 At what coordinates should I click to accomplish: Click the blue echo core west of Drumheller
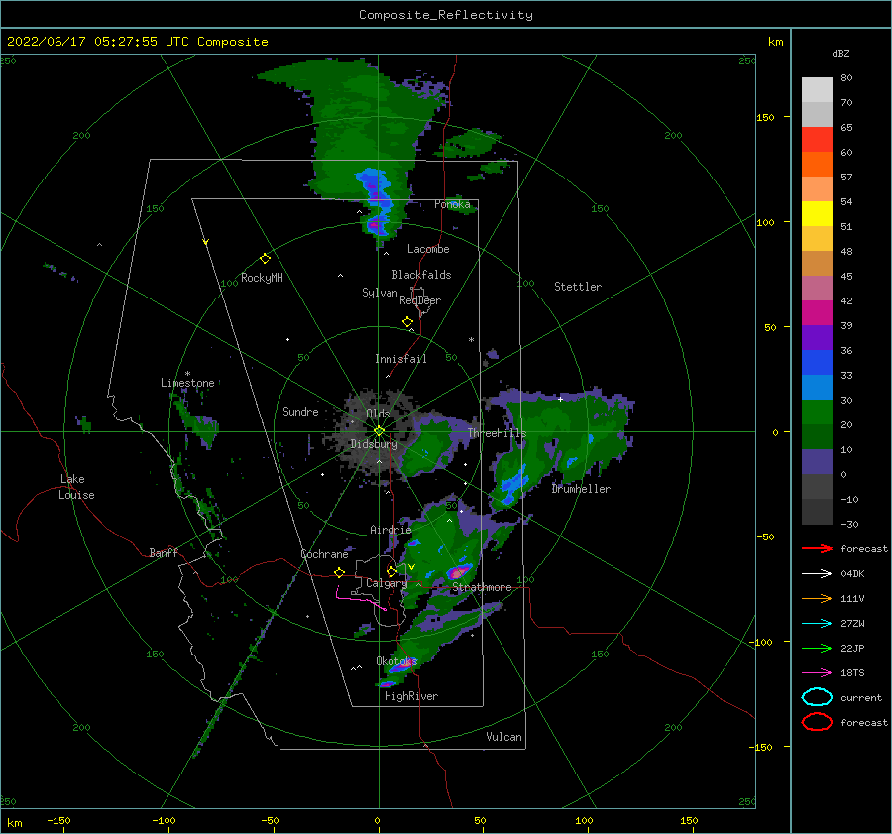tap(513, 484)
